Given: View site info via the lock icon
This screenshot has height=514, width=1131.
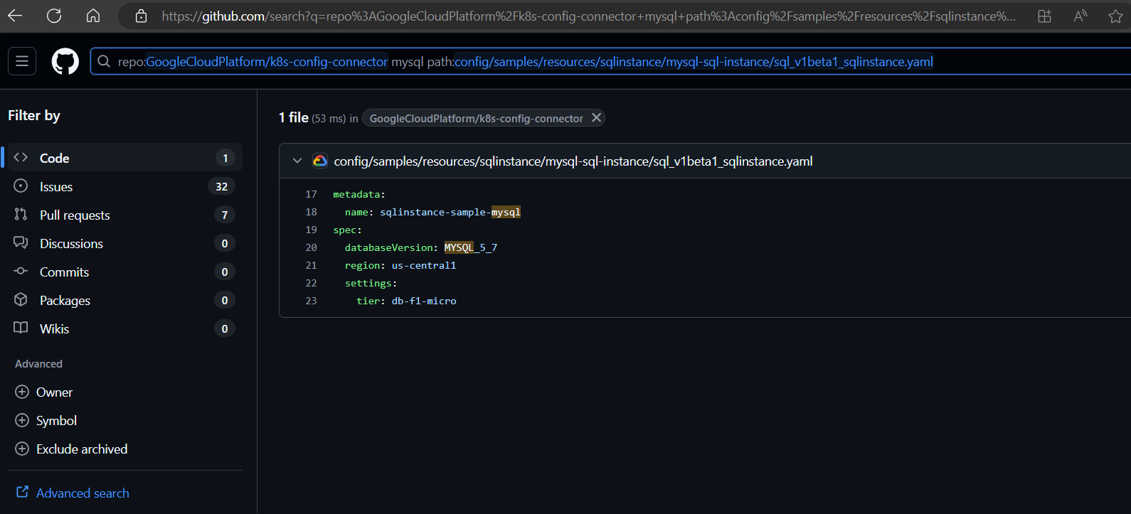Looking at the screenshot, I should (141, 16).
